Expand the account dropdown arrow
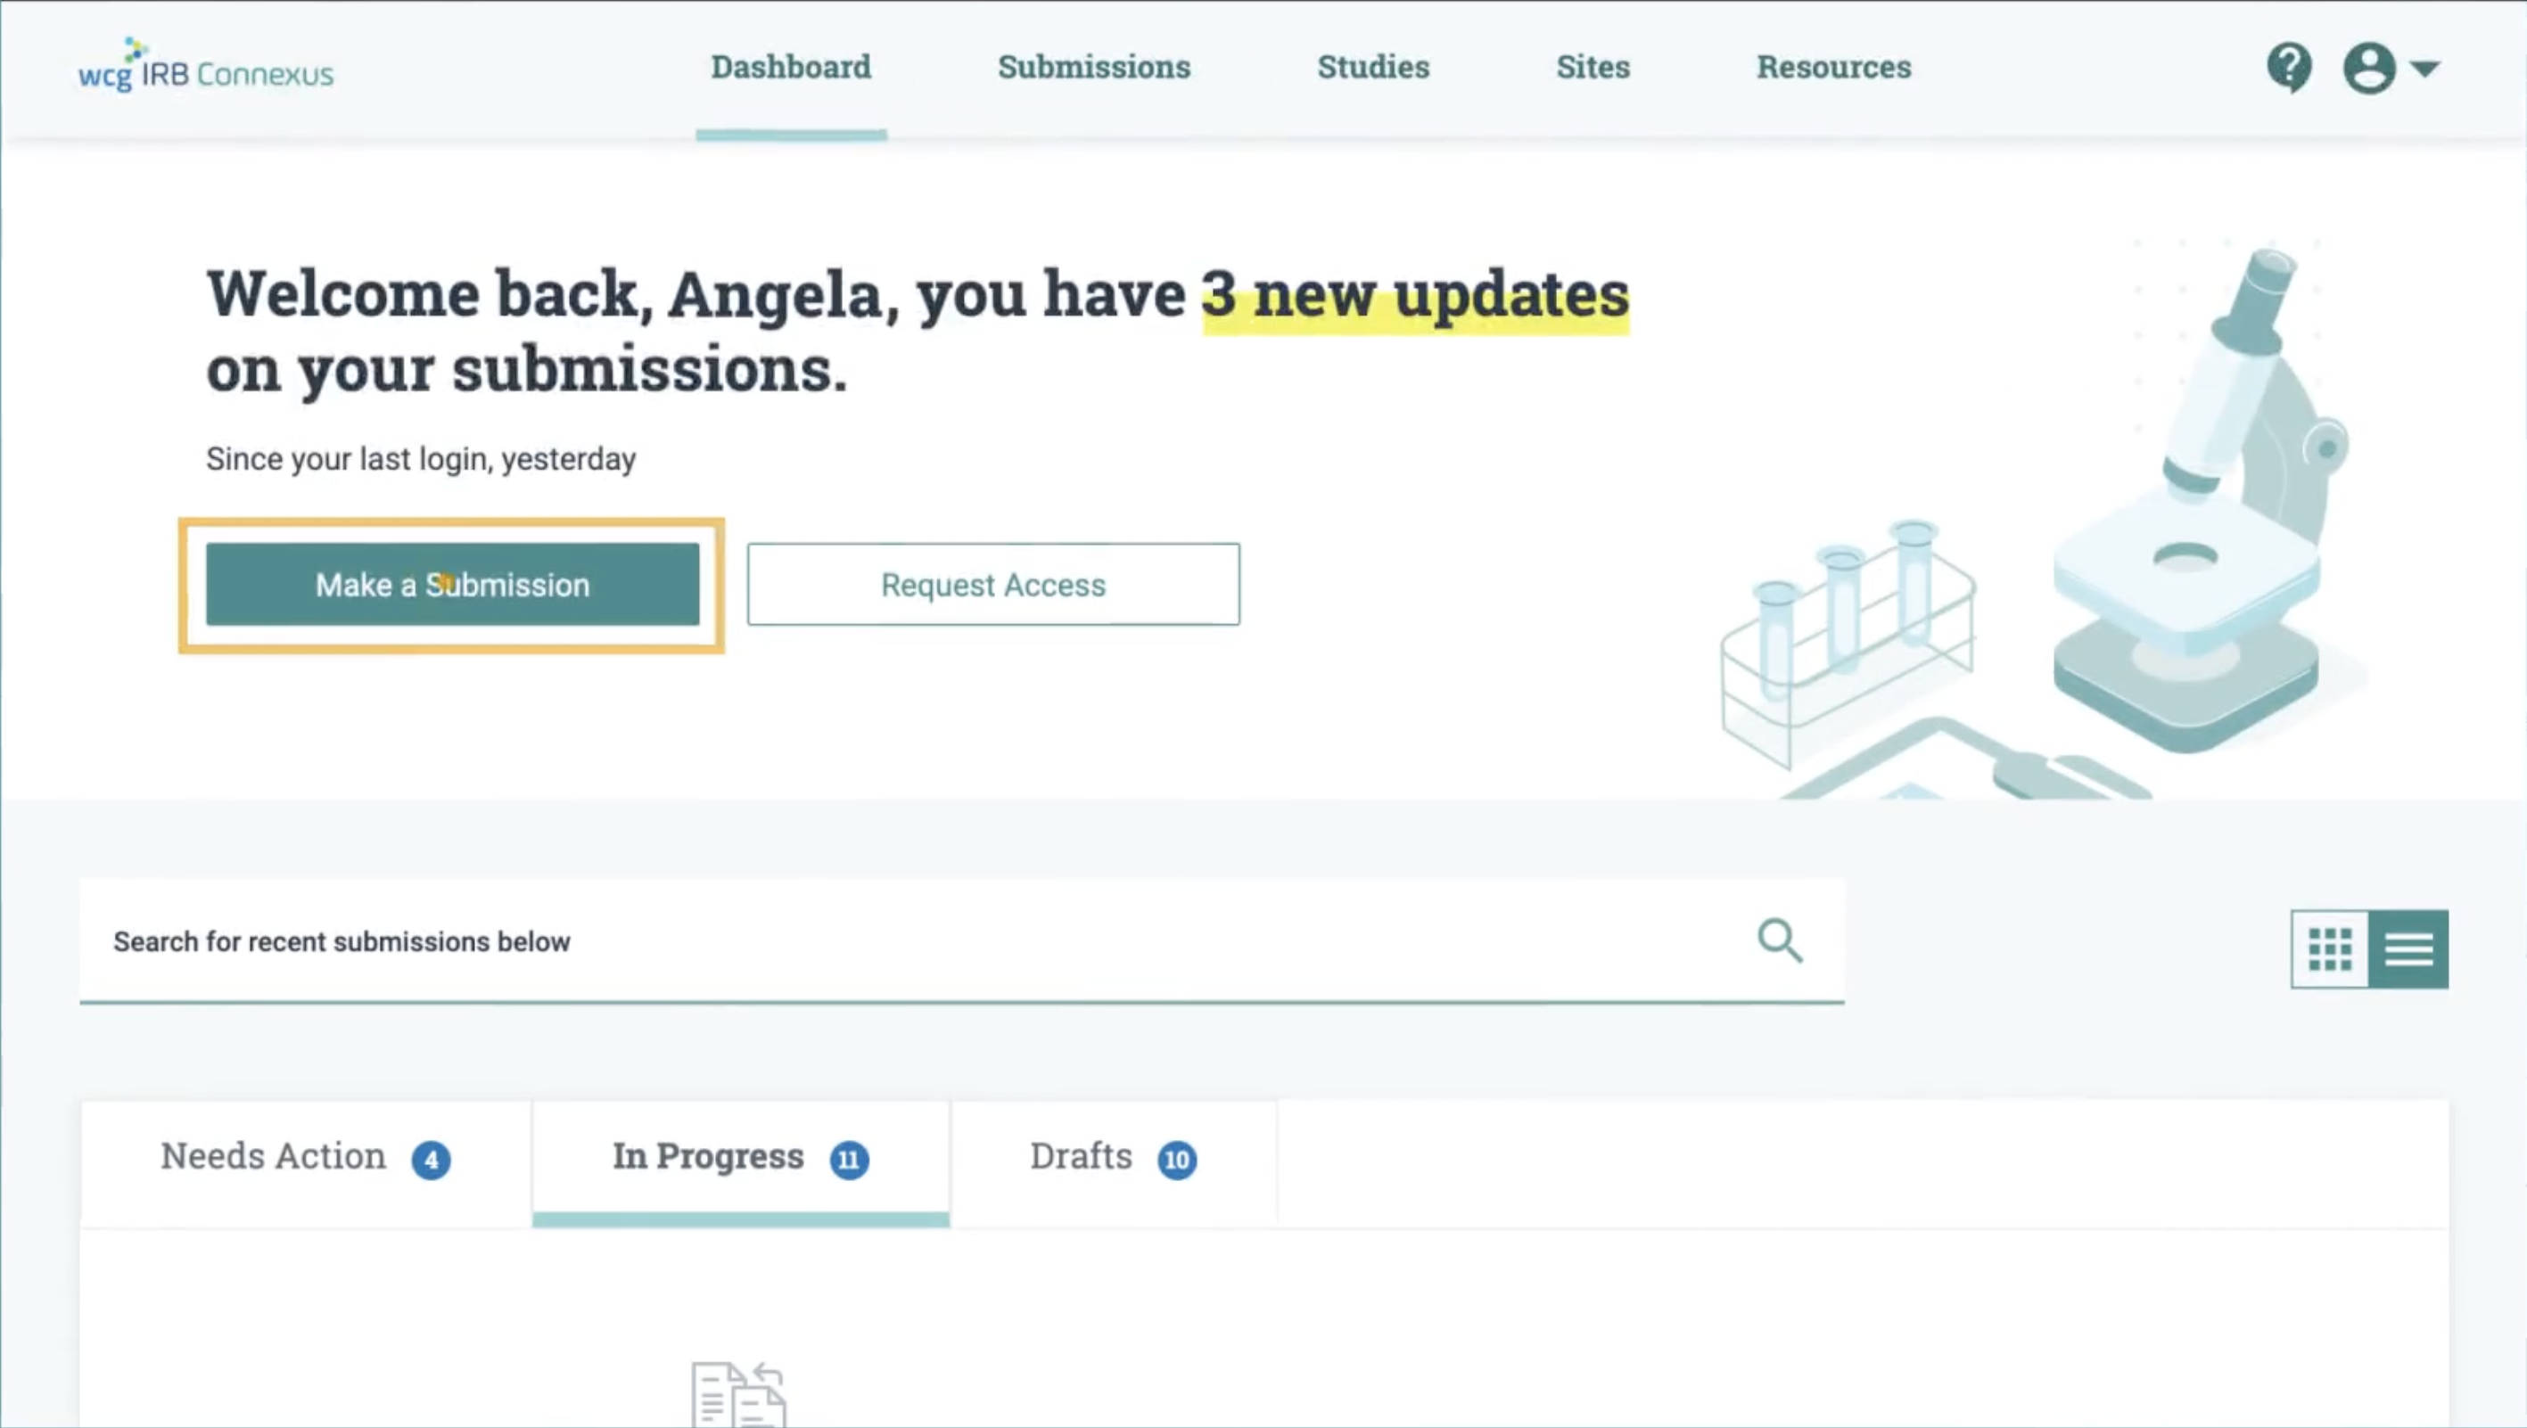Viewport: 2527px width, 1428px height. click(x=2425, y=69)
